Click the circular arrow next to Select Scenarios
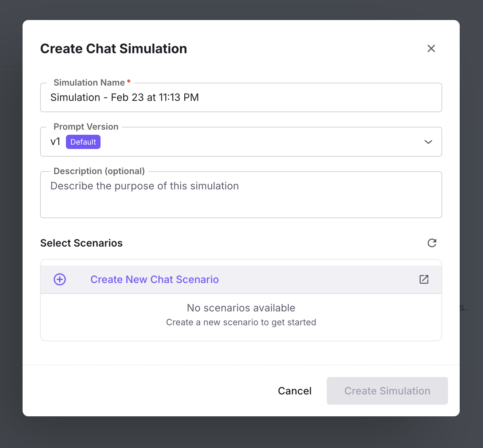This screenshot has width=483, height=448. click(x=432, y=243)
